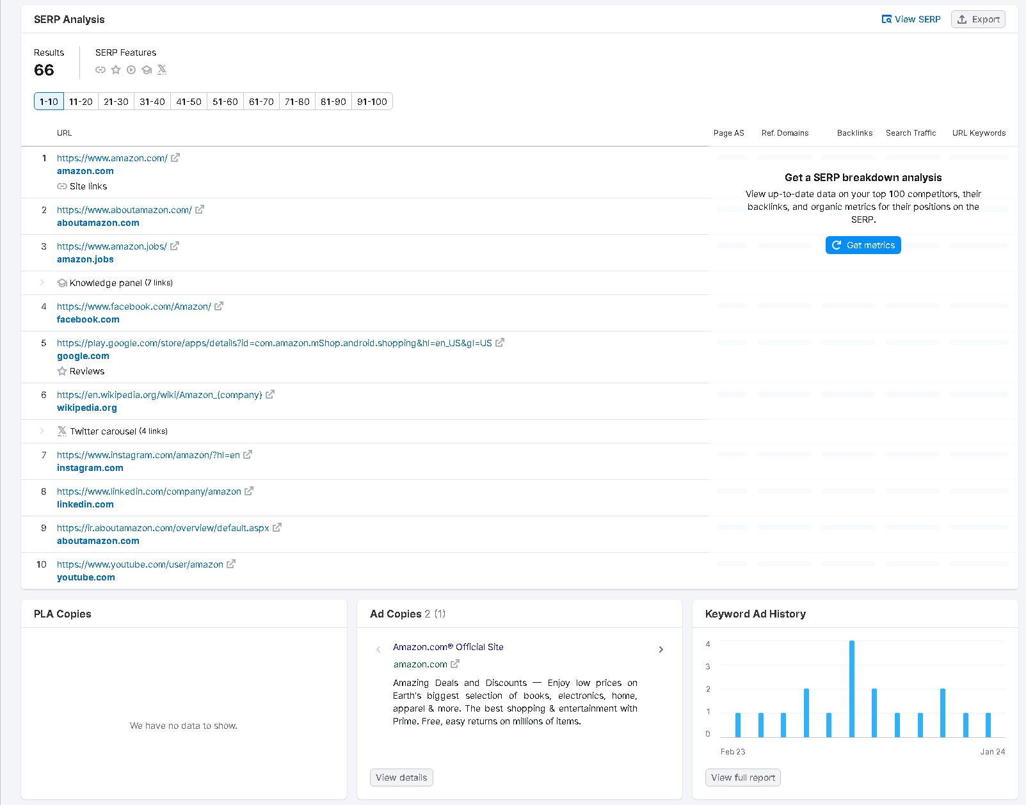1026x805 pixels.
Task: Click the Results count 66
Action: pos(44,70)
